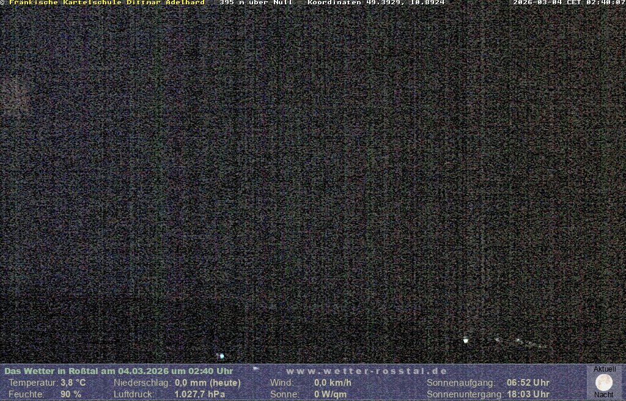This screenshot has height=401, width=626.
Task: Click the webcam timestamp in top right corner
Action: 569,3
